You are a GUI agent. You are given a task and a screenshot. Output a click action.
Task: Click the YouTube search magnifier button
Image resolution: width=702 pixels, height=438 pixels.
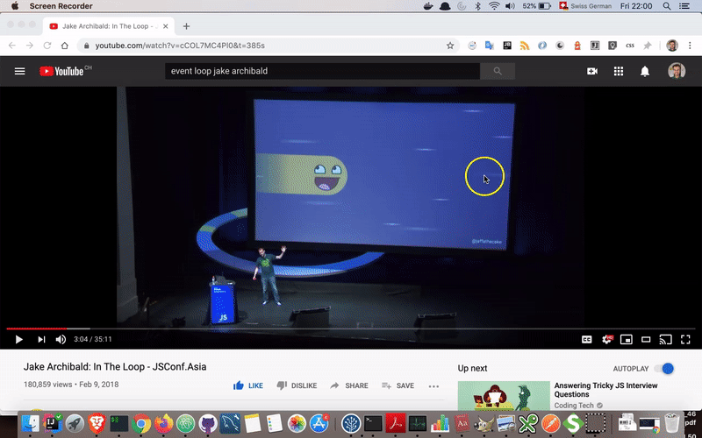(498, 71)
